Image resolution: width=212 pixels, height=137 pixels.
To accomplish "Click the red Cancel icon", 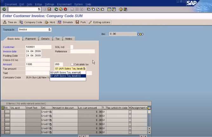I will tap(65, 9).
